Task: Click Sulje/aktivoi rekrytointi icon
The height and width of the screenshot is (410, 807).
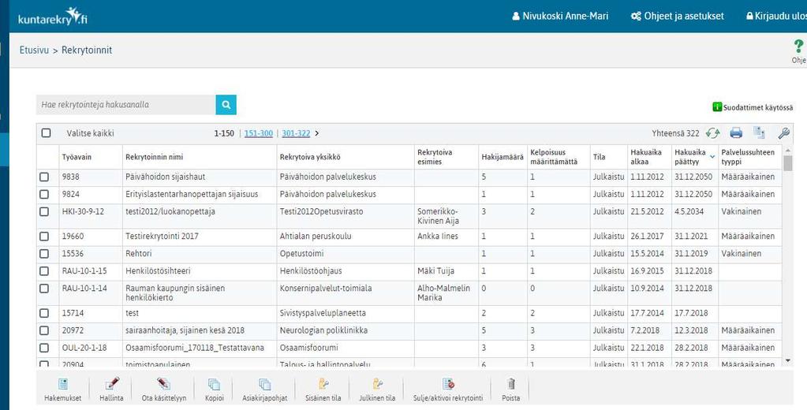Action: click(x=448, y=390)
